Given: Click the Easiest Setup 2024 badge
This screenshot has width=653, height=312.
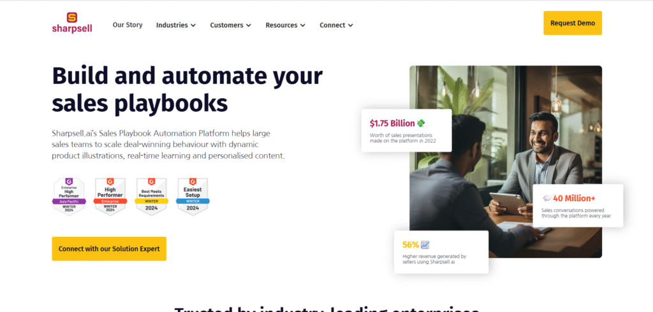Looking at the screenshot, I should 193,197.
